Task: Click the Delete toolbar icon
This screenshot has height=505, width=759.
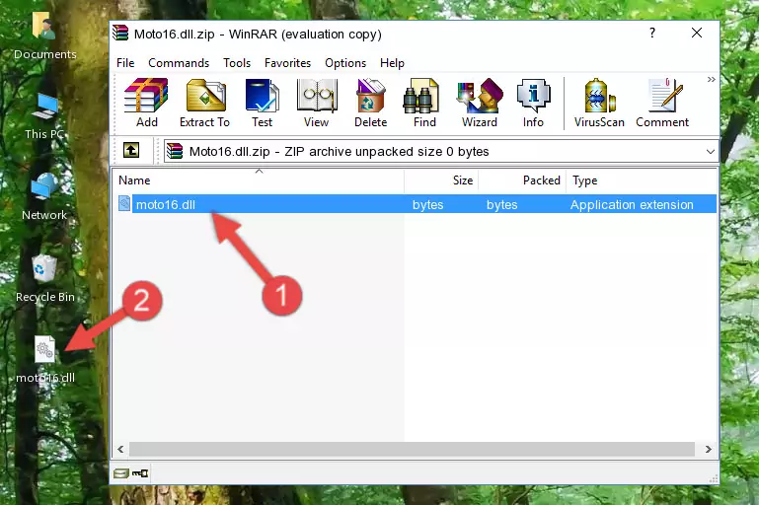Action: 371,103
